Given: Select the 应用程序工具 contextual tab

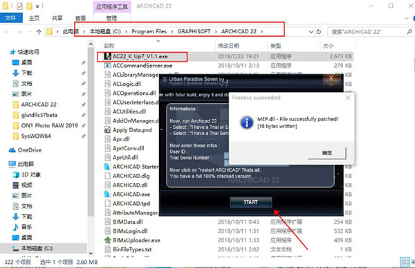Looking at the screenshot, I should click(112, 6).
